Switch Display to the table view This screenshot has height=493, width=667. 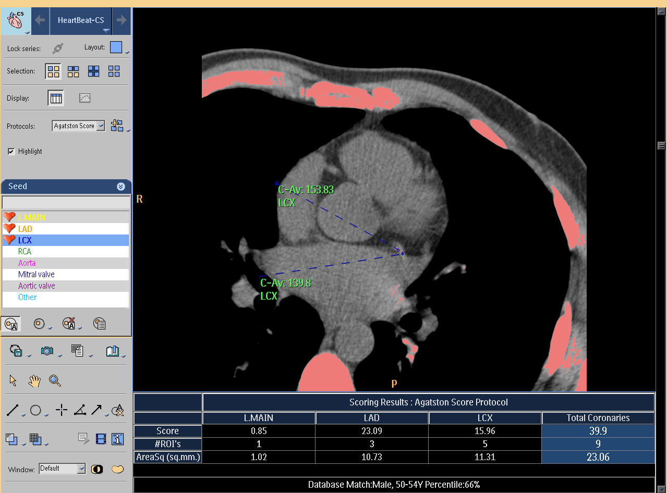pyautogui.click(x=56, y=98)
